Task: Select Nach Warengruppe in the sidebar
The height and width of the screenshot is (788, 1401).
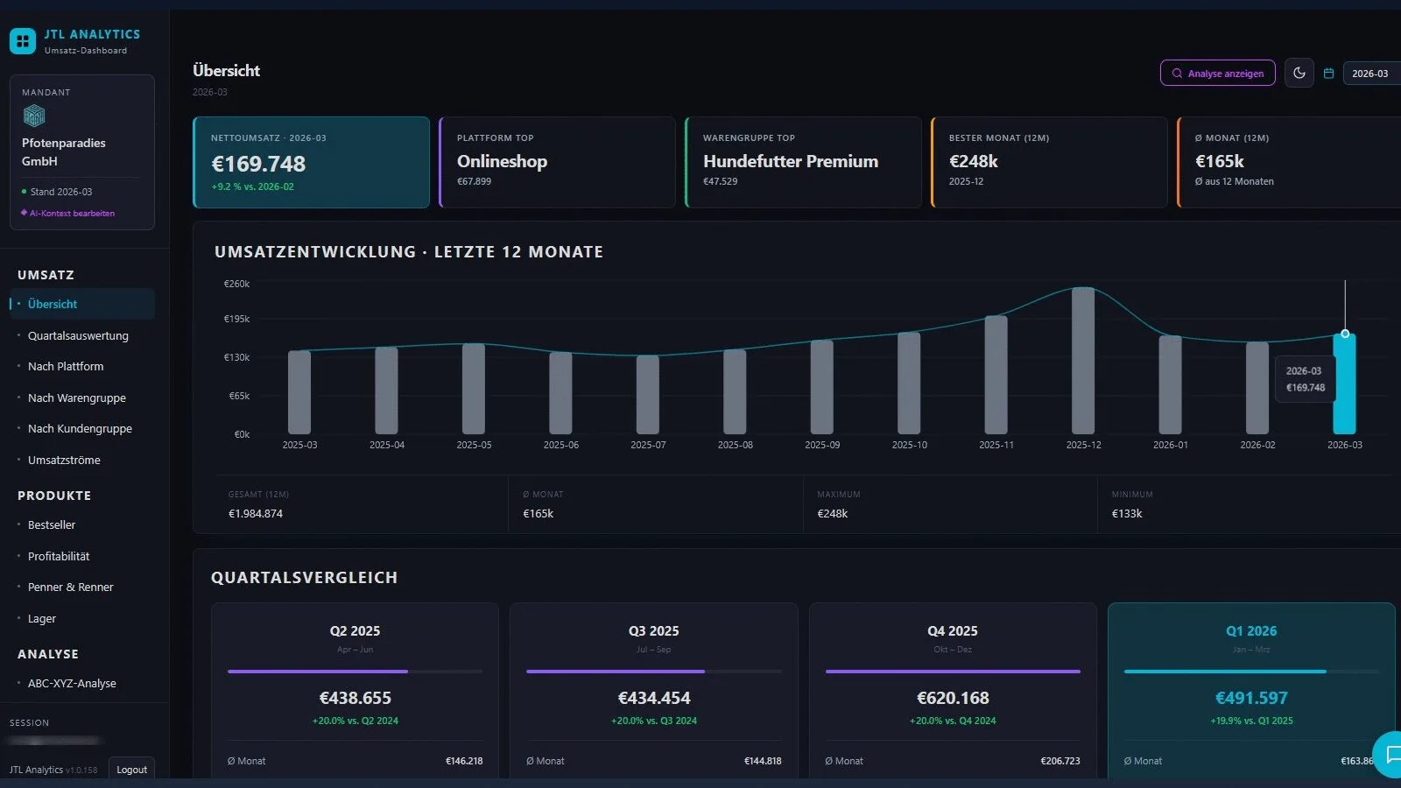Action: pyautogui.click(x=77, y=398)
